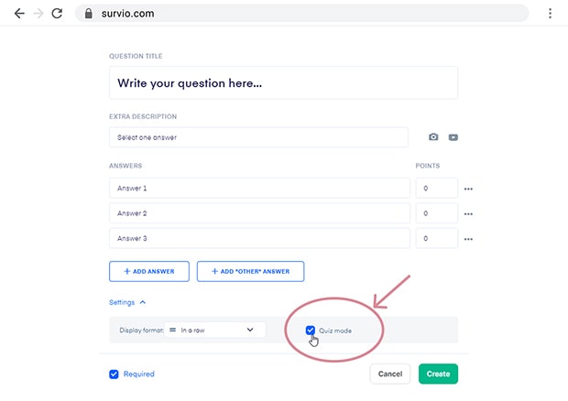Add a video with the YouTube icon

click(453, 137)
